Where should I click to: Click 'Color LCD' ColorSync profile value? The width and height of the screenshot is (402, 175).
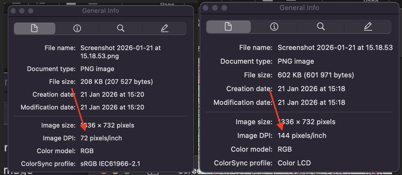[x=294, y=163]
